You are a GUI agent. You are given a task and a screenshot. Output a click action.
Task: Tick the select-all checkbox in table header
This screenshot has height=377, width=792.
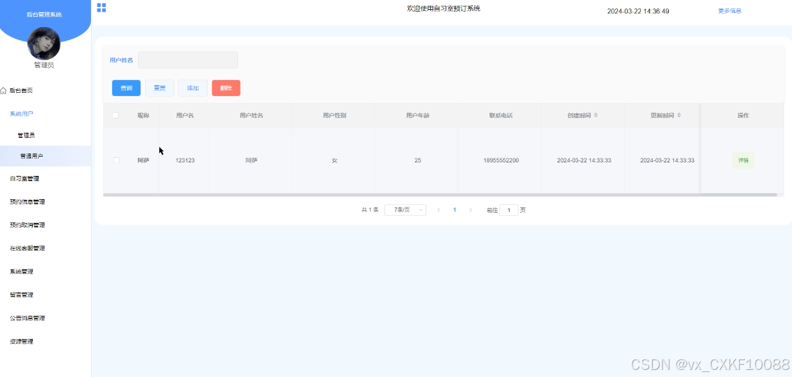click(115, 115)
